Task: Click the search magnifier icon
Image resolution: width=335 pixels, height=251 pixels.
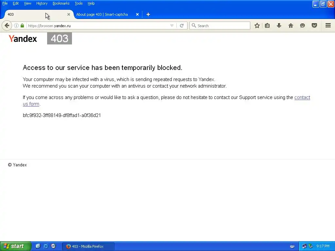Action: pyautogui.click(x=194, y=25)
